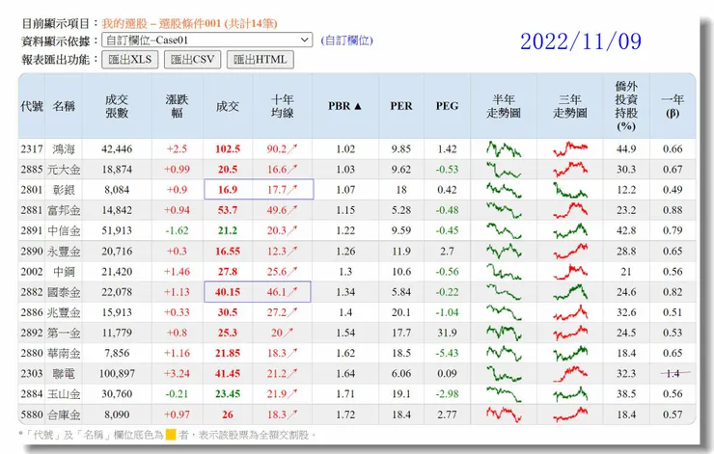Click 第一金 PEG value 31.9
714x454 pixels.
pyautogui.click(x=447, y=333)
